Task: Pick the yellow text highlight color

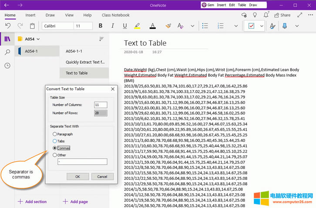Action: click(137, 26)
